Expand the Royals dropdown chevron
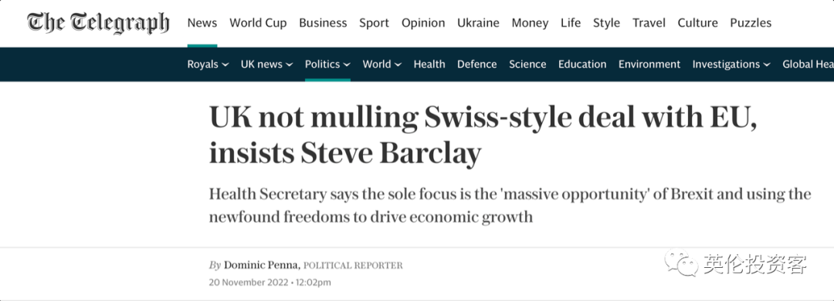This screenshot has width=834, height=301. point(225,65)
